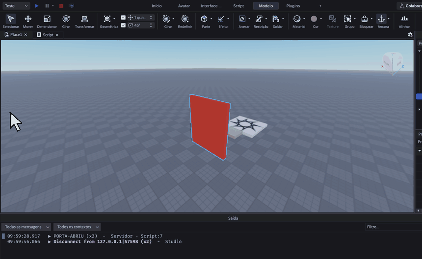Viewport: 422px width, 259px height.
Task: Click the client/server view switch icon
Action: [72, 6]
